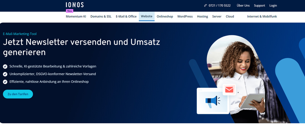
Task: Open the Onlineshop menu item
Action: 165,16
